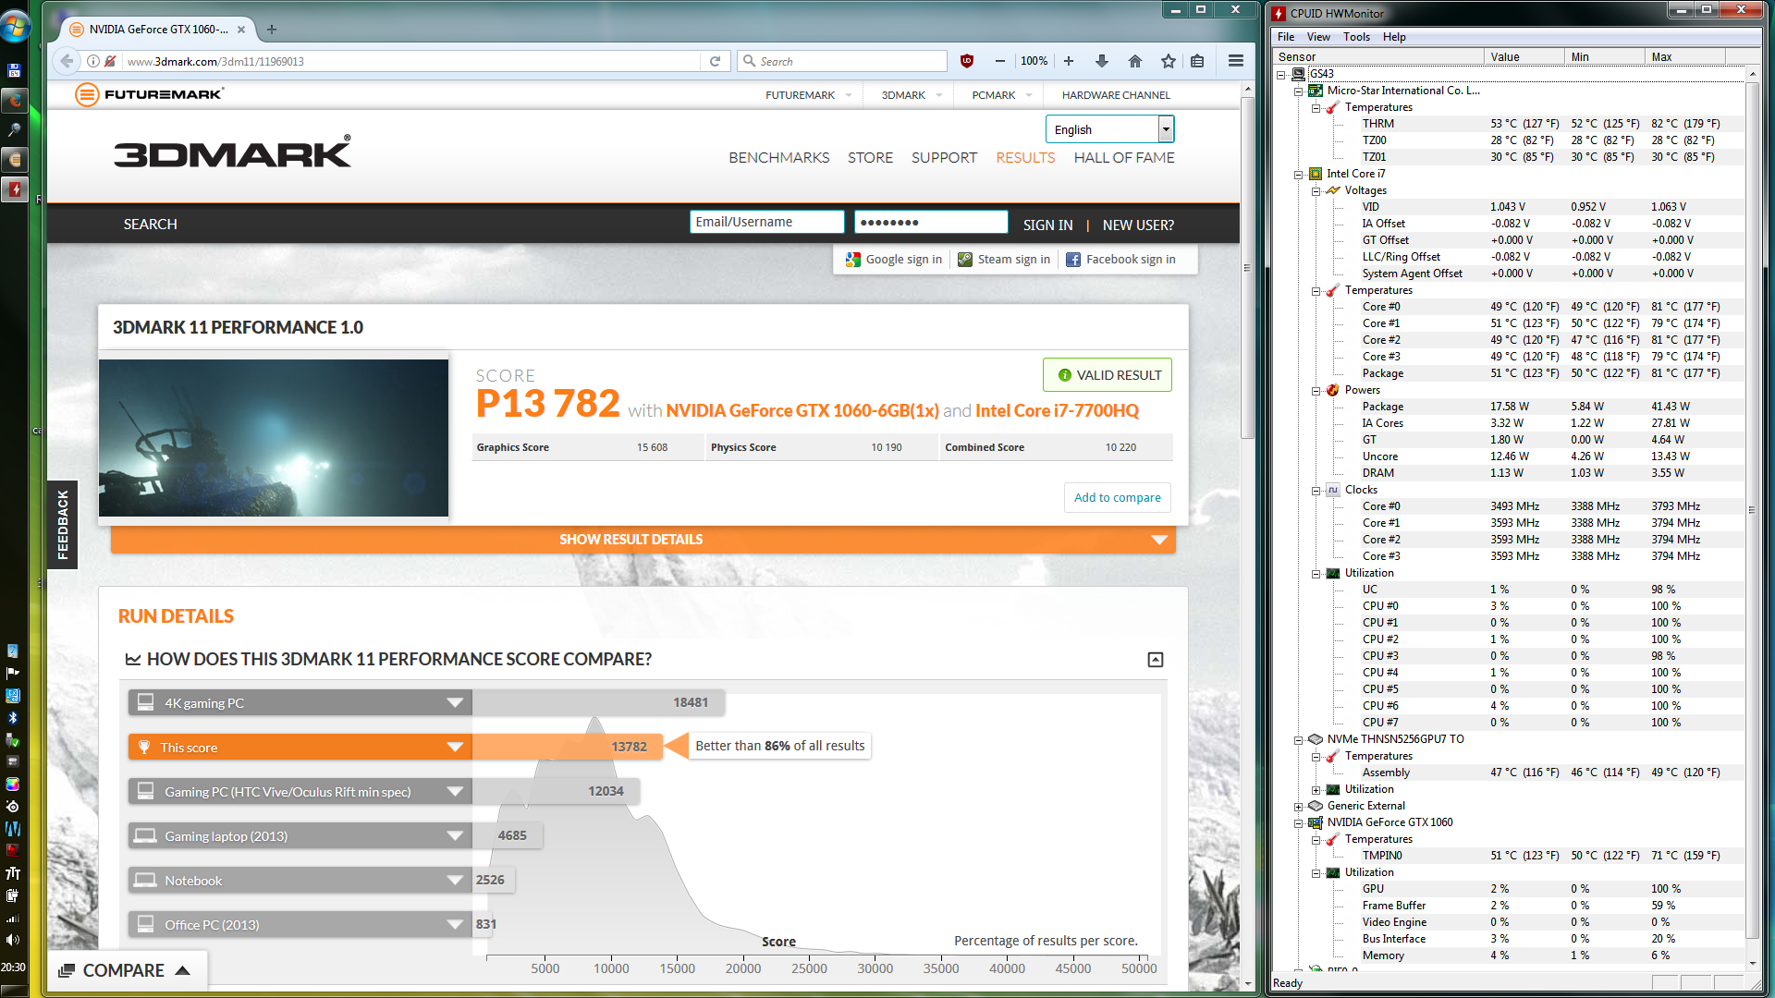Go to browser home page icon

tap(1135, 61)
